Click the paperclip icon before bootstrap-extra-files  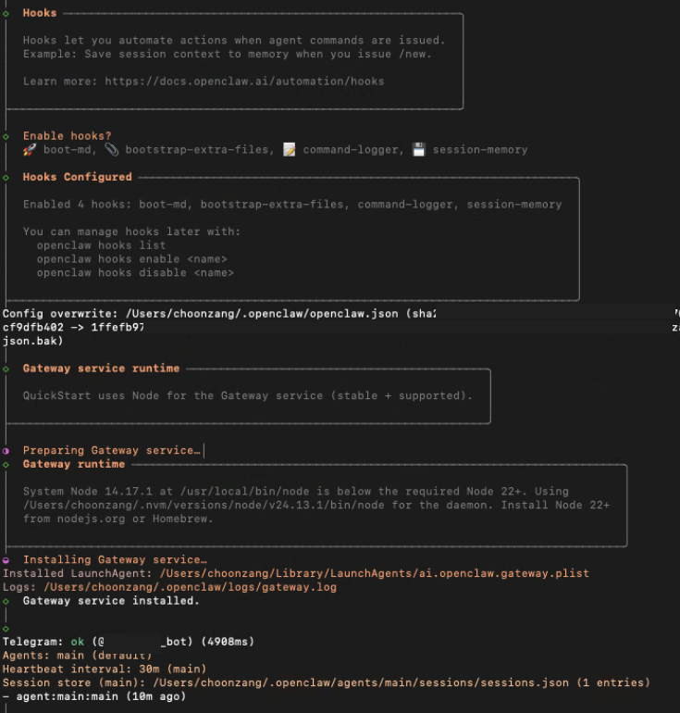(111, 149)
